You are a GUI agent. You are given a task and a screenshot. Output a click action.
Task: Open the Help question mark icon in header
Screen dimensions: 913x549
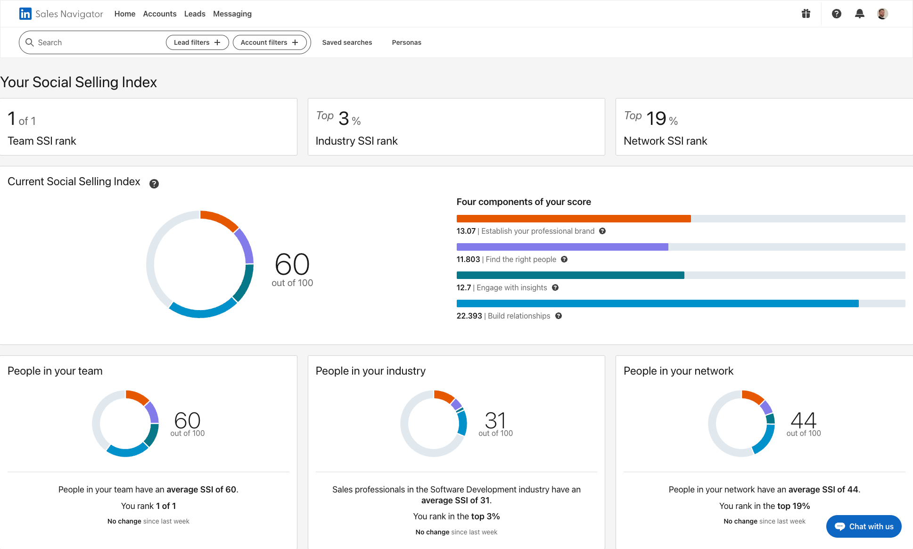[837, 14]
